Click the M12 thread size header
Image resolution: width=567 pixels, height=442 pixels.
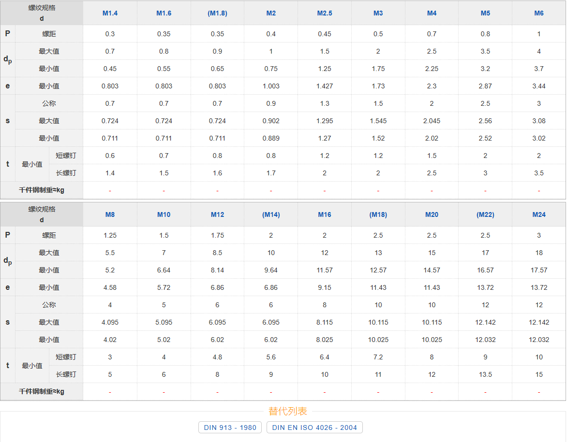coord(217,214)
